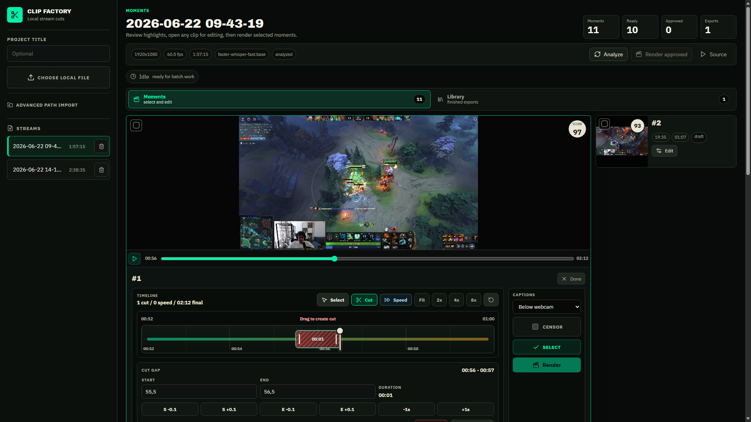Delete the 2026-06-22 09-4 stream

[101, 147]
